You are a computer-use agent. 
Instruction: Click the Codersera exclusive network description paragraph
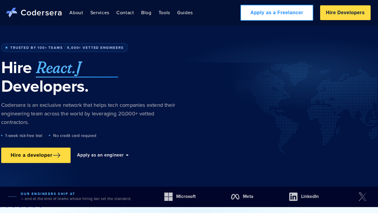(x=88, y=114)
